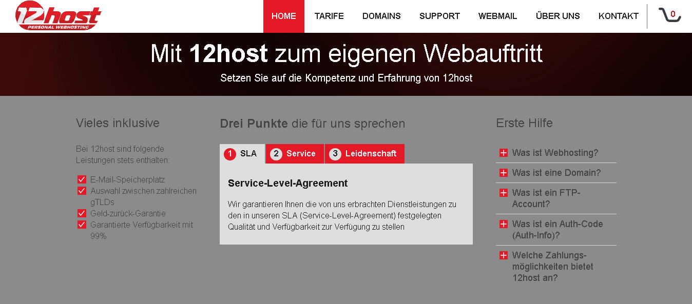Image resolution: width=692 pixels, height=304 pixels.
Task: Click the 12host logo
Action: (x=58, y=15)
